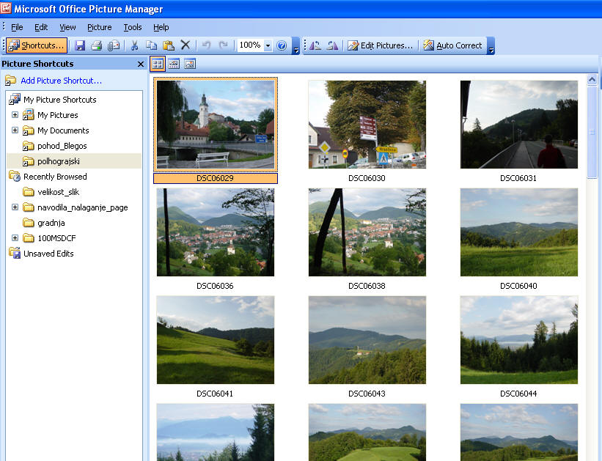Viewport: 602px width, 461px height.
Task: Expand the My Pictures folder node
Action: point(15,115)
